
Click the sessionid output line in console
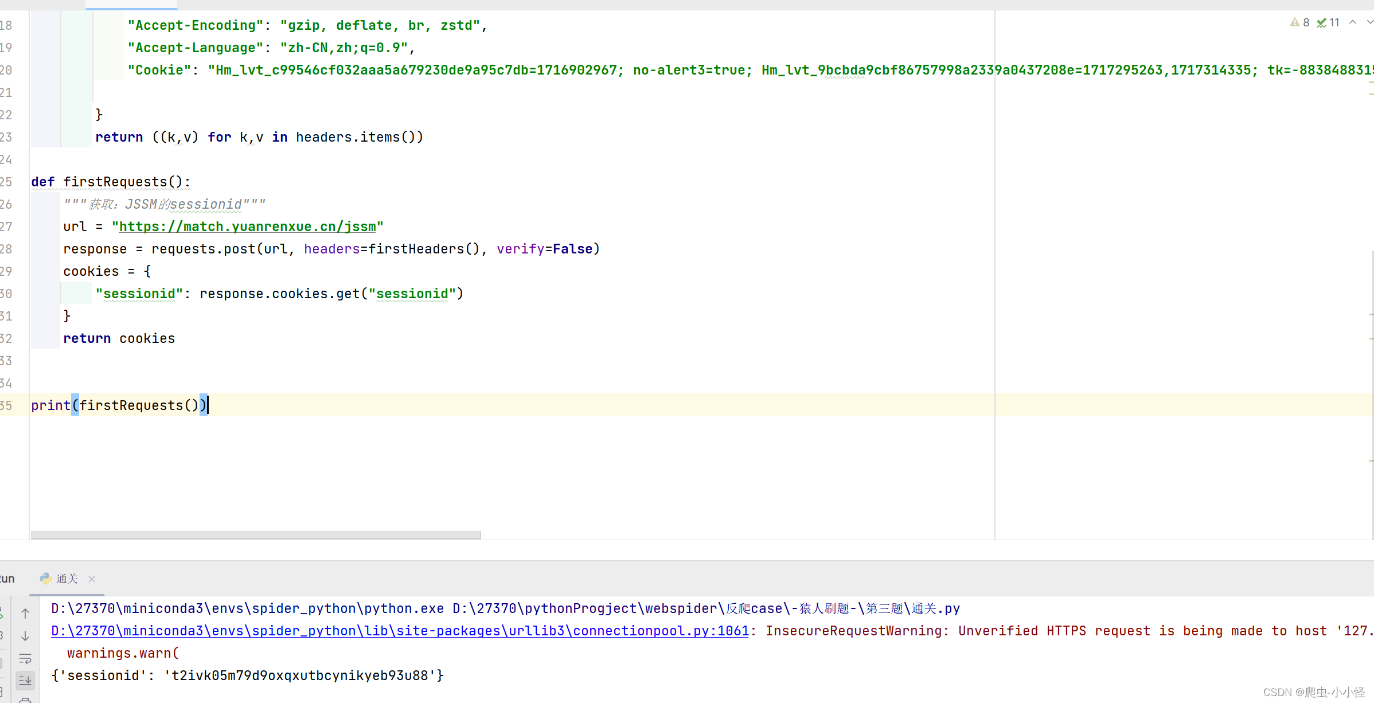pyautogui.click(x=247, y=675)
